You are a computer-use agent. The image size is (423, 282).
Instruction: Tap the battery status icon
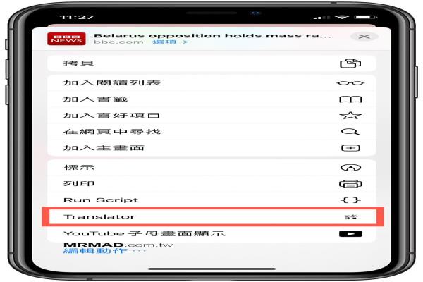[x=365, y=17]
